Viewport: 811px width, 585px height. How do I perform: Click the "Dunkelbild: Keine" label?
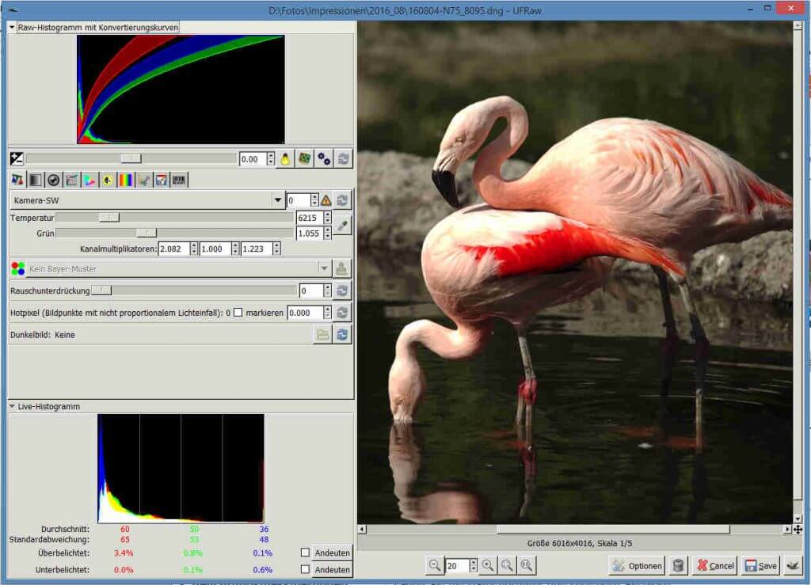[43, 335]
